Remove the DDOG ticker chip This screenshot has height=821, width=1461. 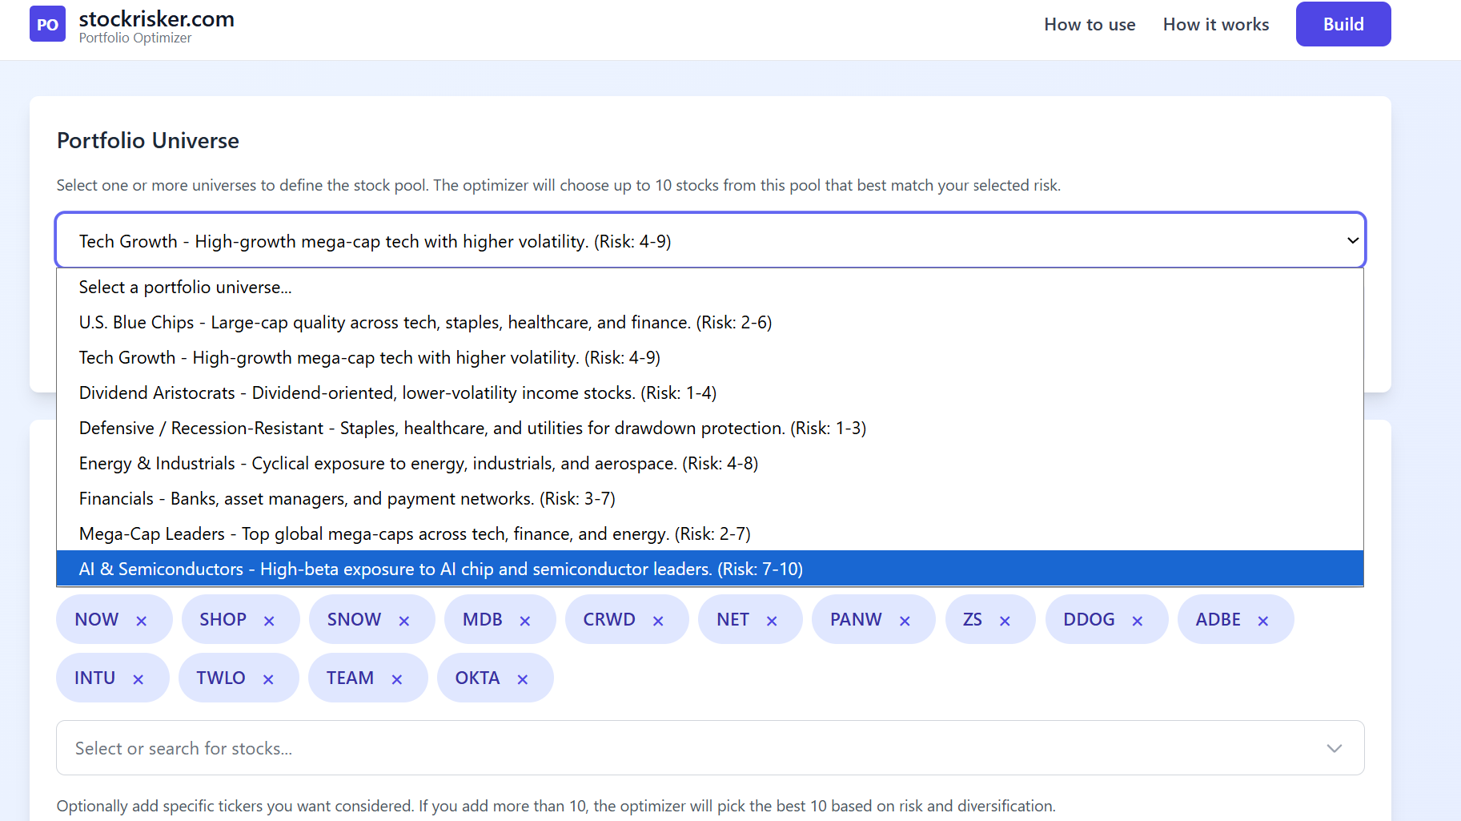pyautogui.click(x=1137, y=619)
